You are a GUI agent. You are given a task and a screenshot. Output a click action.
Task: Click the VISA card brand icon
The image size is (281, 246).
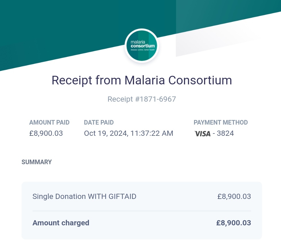tap(202, 133)
